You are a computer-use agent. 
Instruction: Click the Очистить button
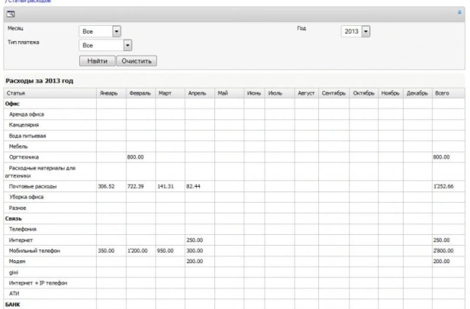pyautogui.click(x=134, y=60)
